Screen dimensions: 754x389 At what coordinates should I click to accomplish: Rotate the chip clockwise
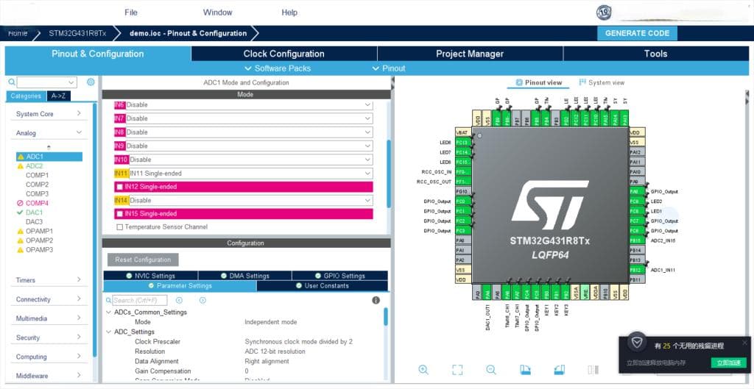coord(525,369)
